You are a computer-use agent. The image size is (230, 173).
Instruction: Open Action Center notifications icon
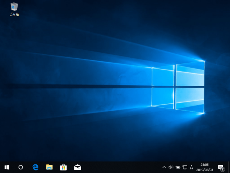coord(221,167)
